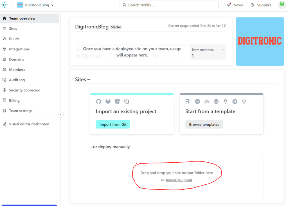Click the Team members arrow icon
The image size is (288, 206).
point(223,50)
